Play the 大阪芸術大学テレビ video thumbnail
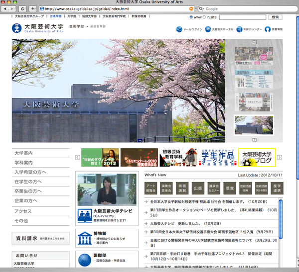Screen dimensions: 299x272 107,189
